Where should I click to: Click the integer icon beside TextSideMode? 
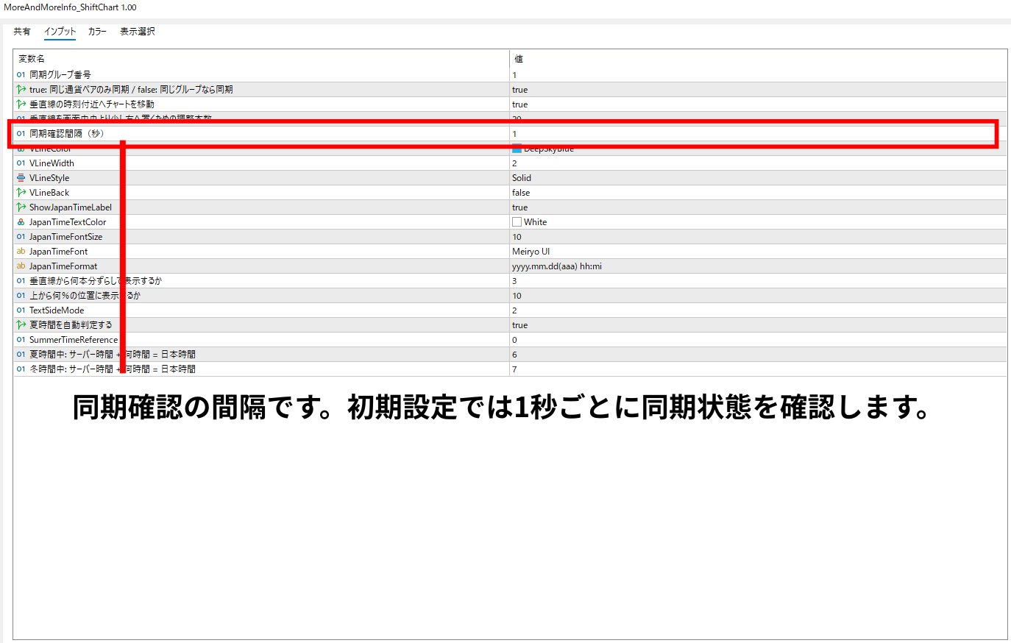[21, 310]
